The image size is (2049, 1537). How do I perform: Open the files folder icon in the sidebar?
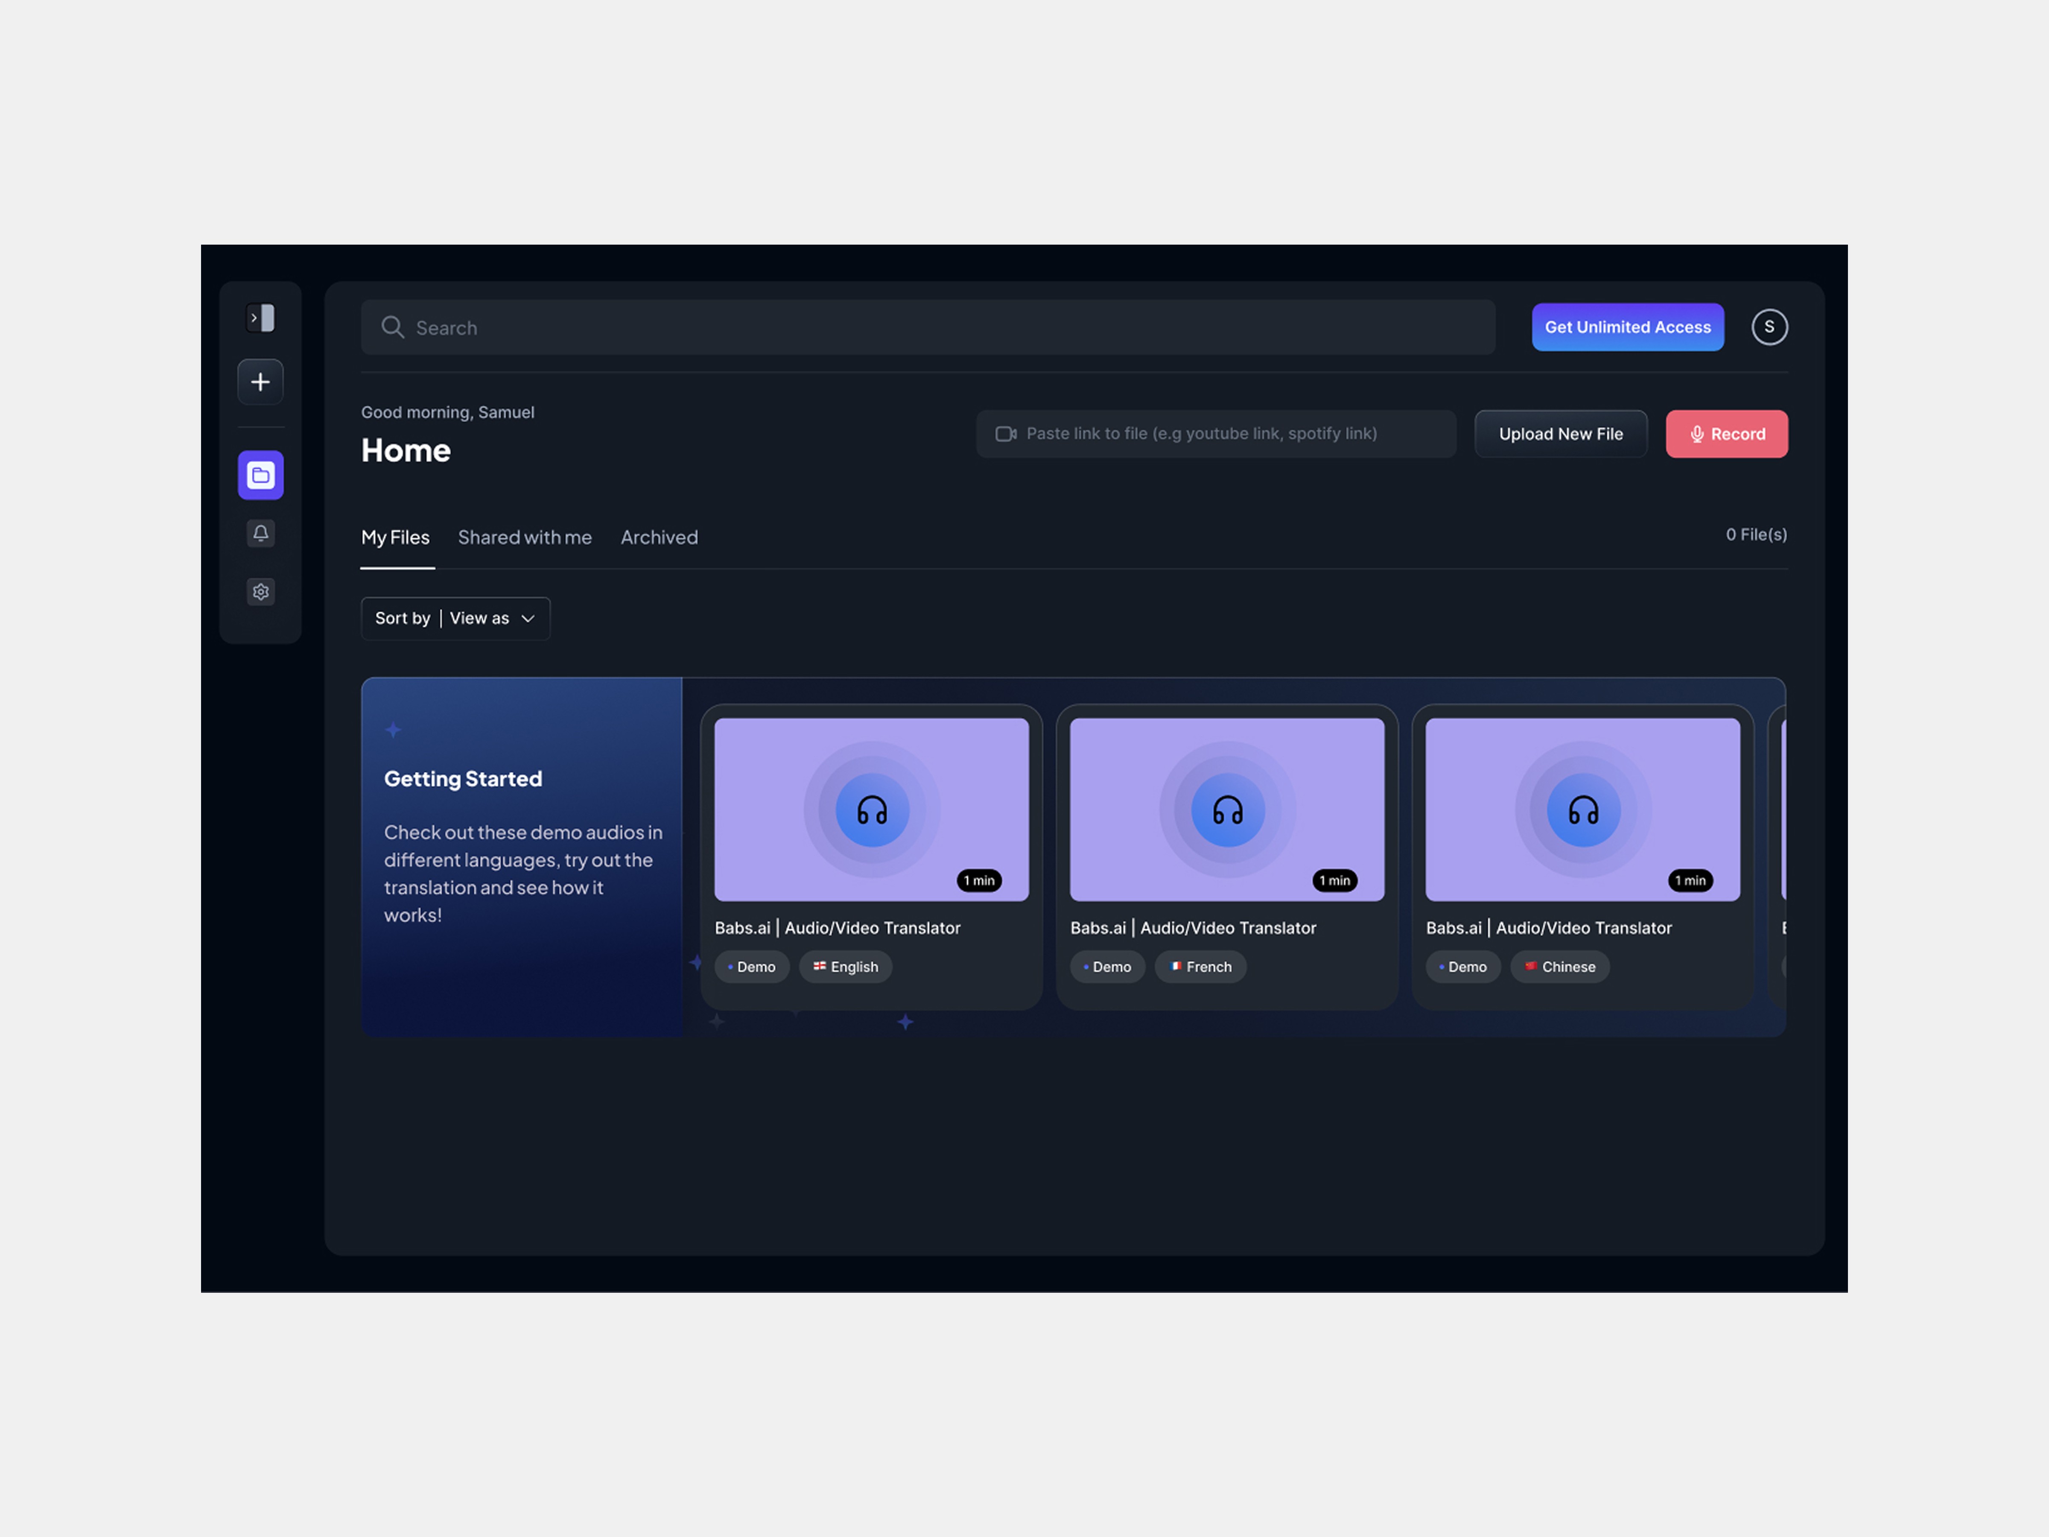tap(260, 475)
